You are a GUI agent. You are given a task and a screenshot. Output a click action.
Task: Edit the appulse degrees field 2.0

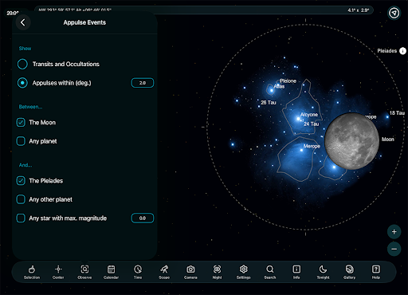coord(143,83)
